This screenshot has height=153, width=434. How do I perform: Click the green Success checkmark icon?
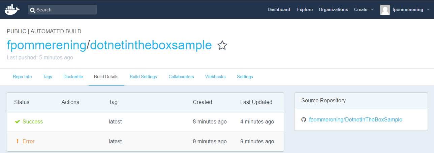18,122
